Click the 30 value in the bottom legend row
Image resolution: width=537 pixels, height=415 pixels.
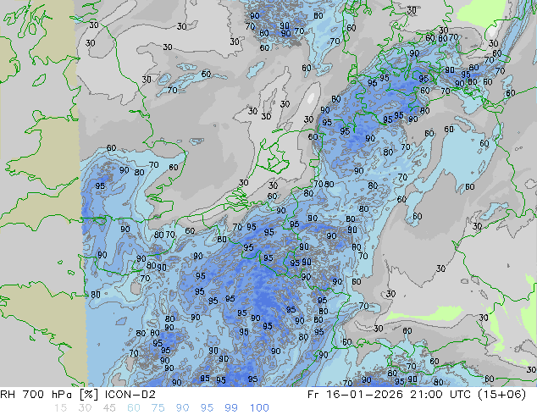point(85,408)
